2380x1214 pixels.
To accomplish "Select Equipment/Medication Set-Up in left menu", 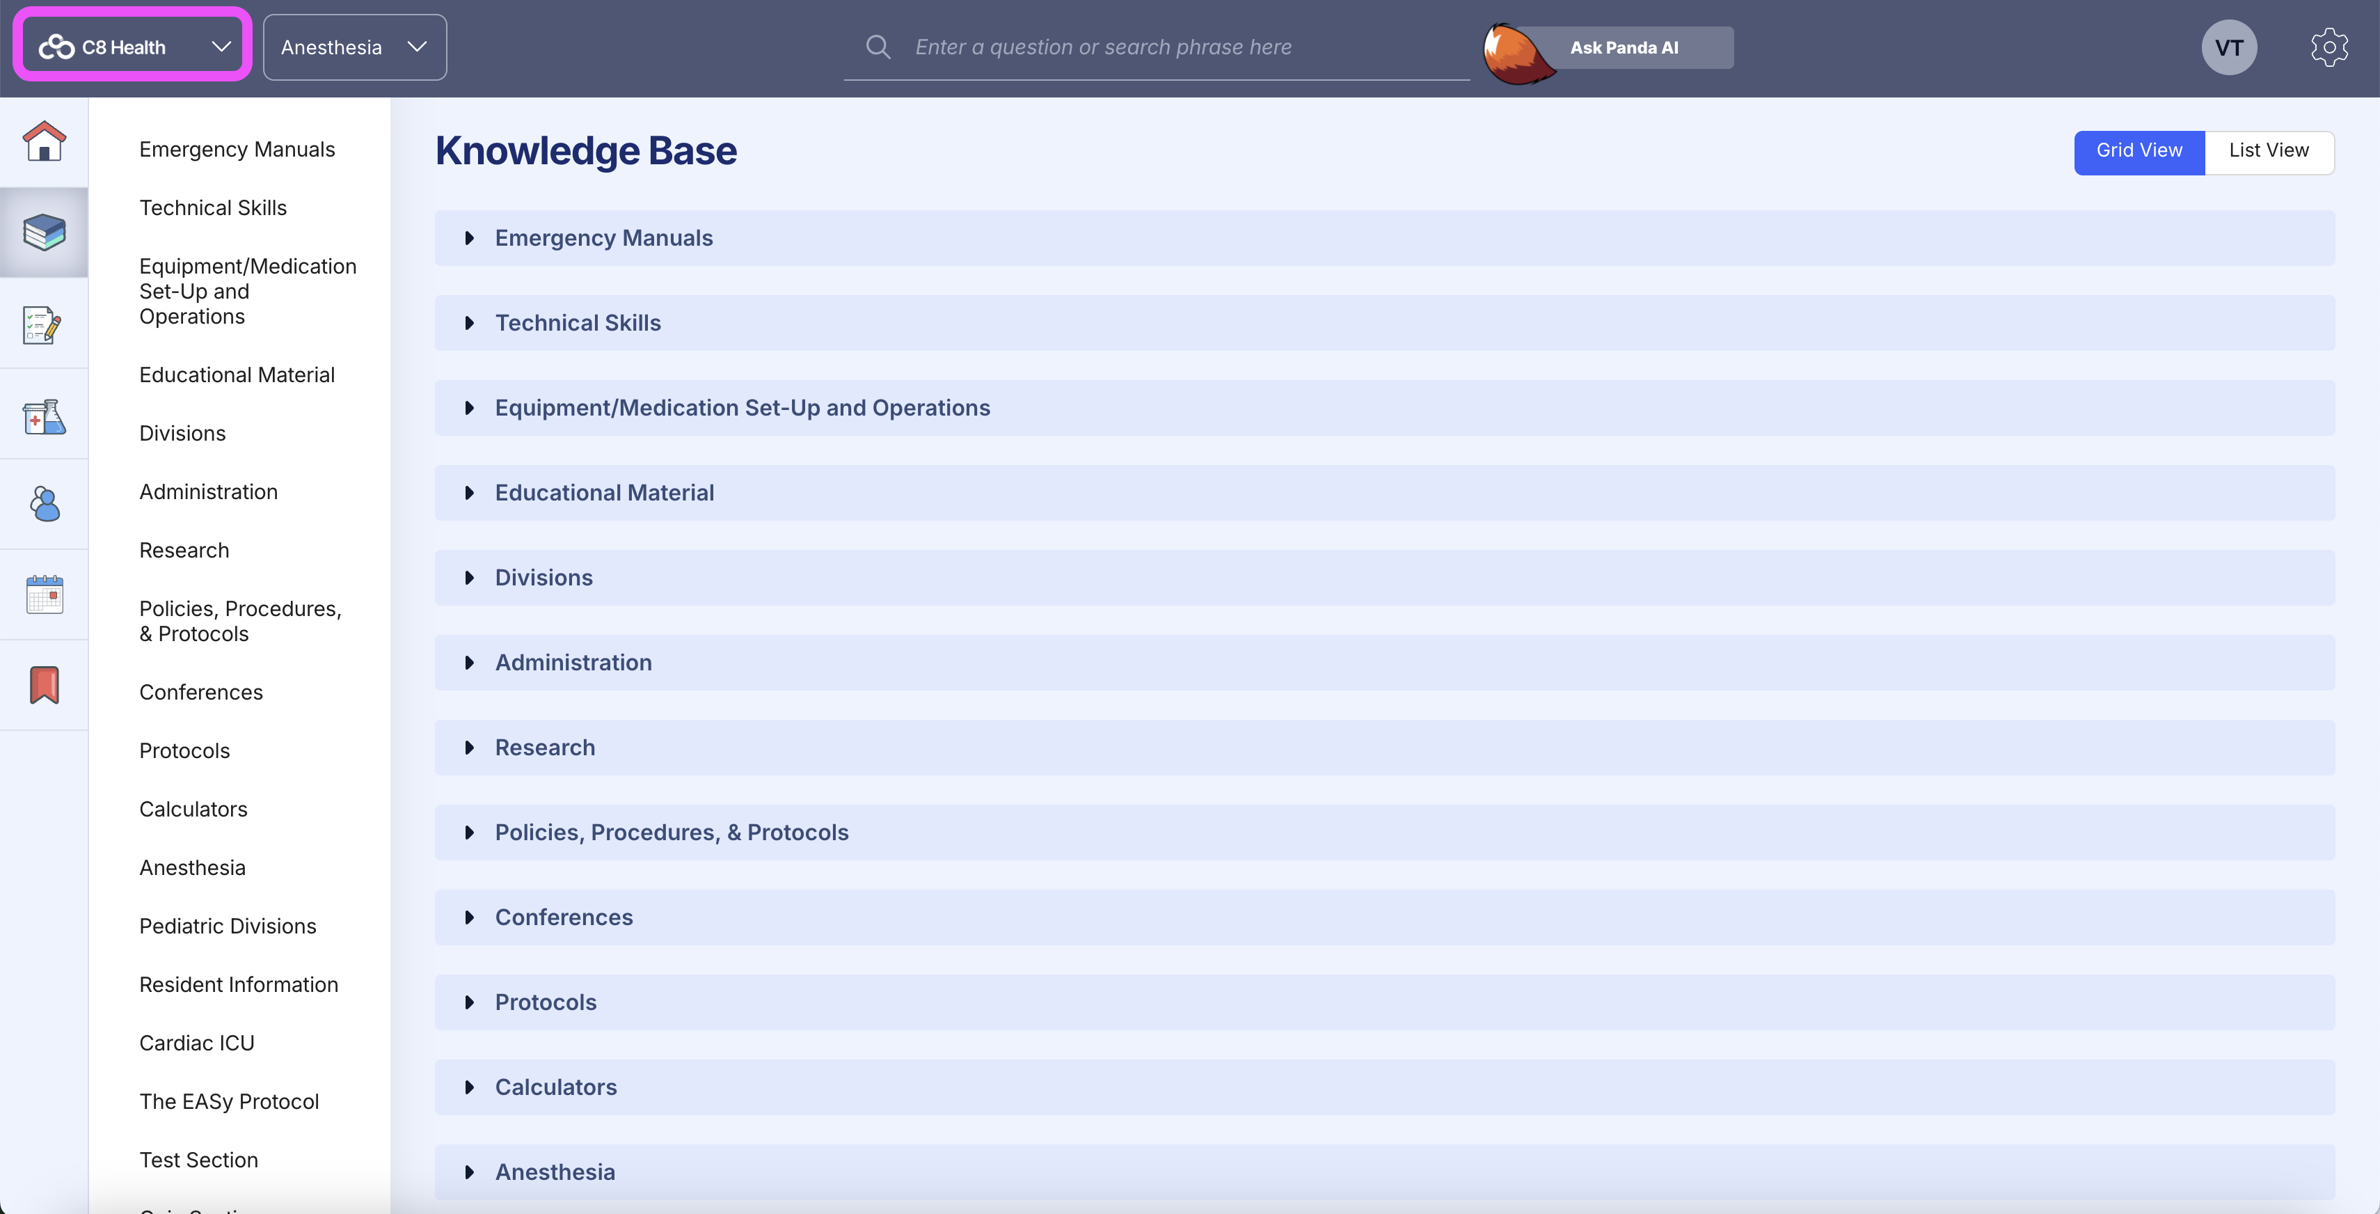I will (x=248, y=291).
